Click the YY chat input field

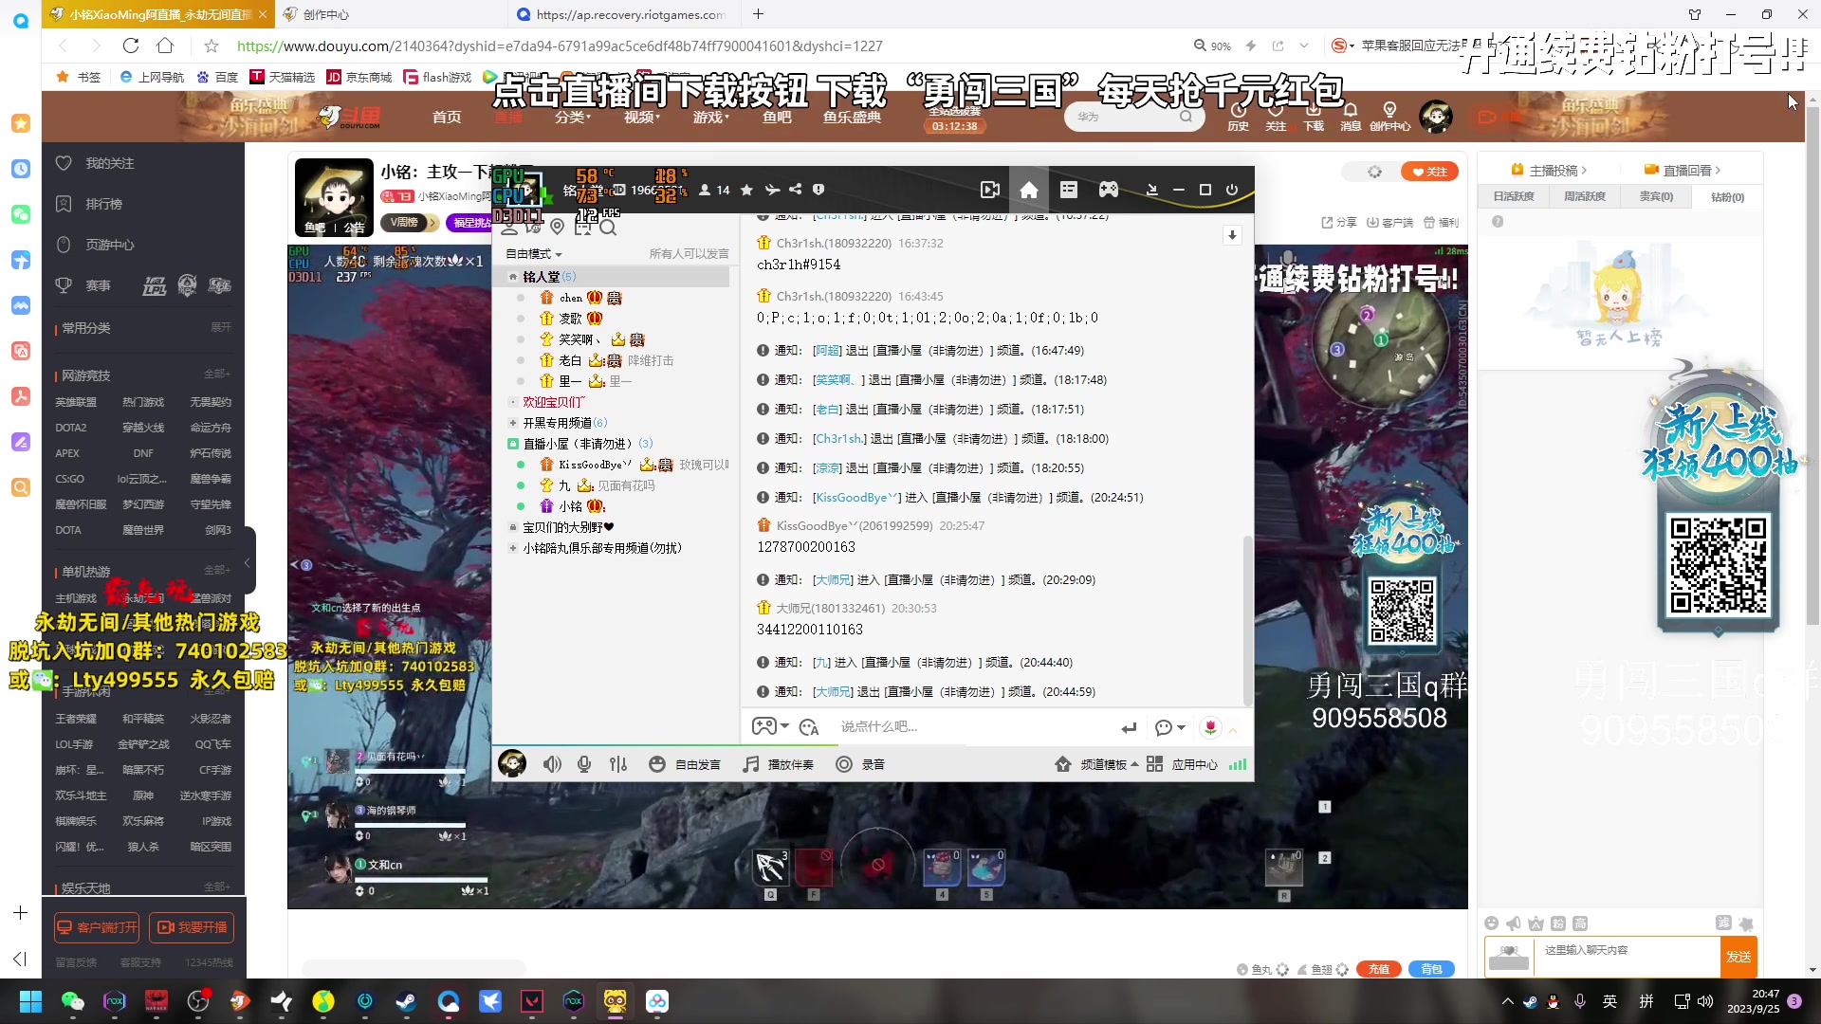click(x=972, y=727)
